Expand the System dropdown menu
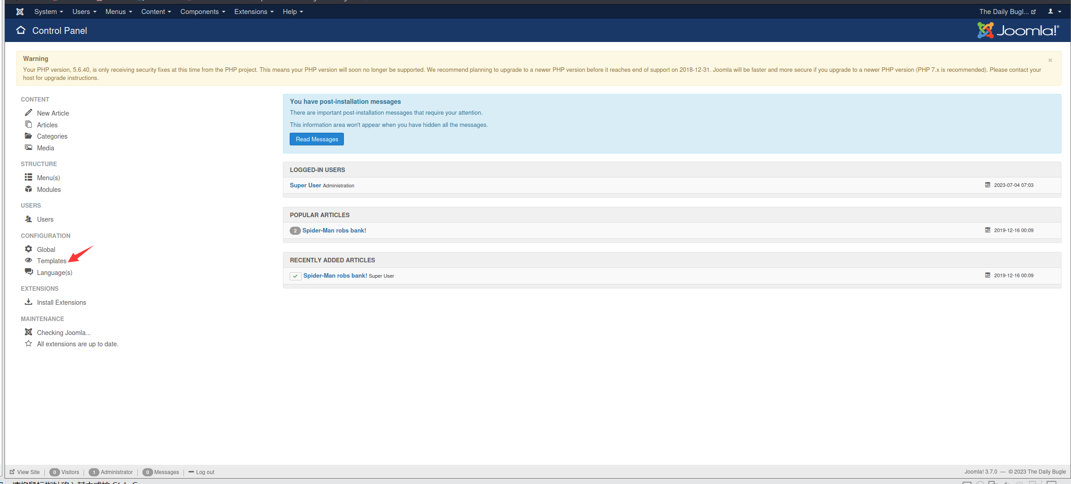 48,12
